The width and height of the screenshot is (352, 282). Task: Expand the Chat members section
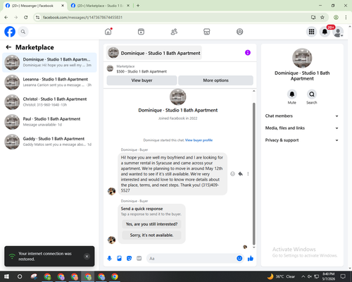(302, 116)
